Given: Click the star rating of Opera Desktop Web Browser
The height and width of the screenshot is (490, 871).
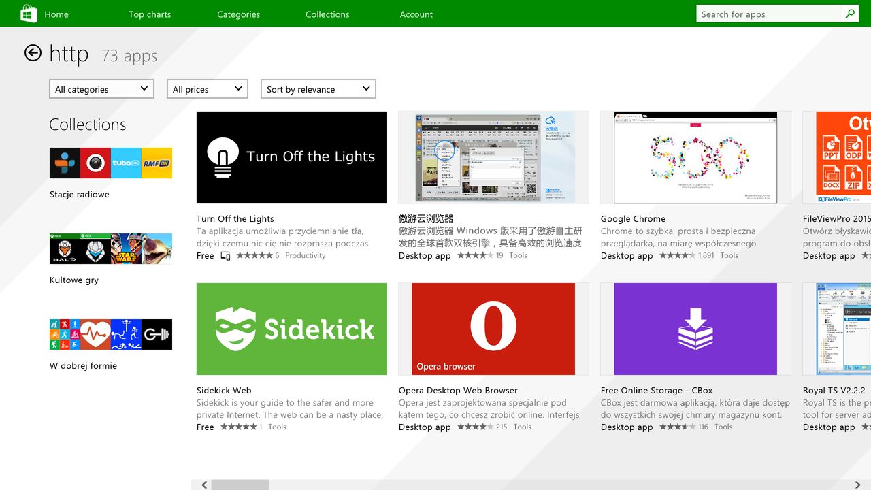Looking at the screenshot, I should click(475, 427).
